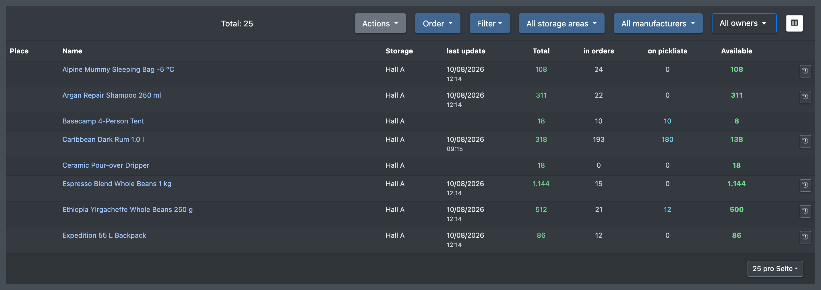Open the All owners dropdown
The height and width of the screenshot is (290, 821).
pos(744,23)
